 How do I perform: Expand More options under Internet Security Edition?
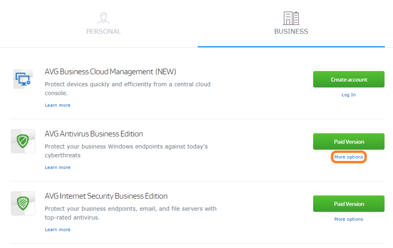click(348, 219)
